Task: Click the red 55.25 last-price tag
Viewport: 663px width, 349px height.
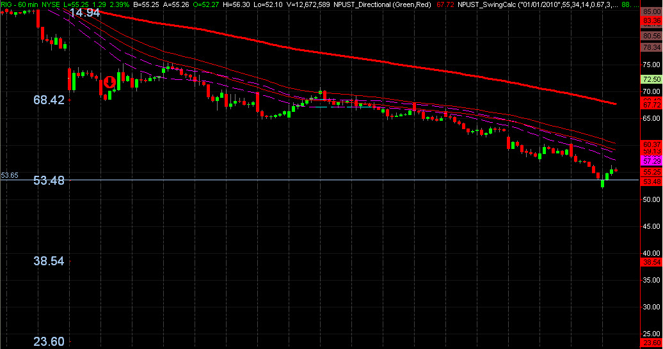Action: 651,173
